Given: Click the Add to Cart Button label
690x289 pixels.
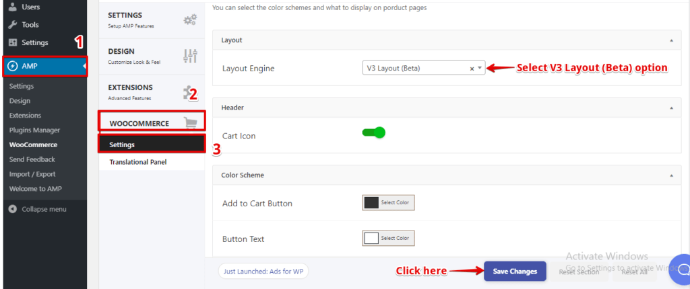Looking at the screenshot, I should (257, 204).
